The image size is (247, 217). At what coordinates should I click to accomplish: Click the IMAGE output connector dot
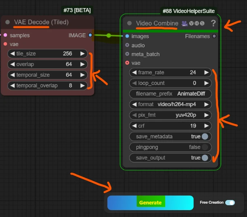(90, 35)
